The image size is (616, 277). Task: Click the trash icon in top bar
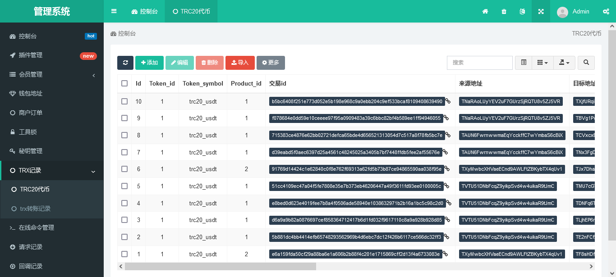pyautogui.click(x=504, y=11)
